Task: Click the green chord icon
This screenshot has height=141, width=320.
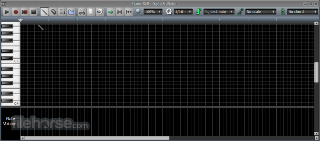Action: pyautogui.click(x=283, y=12)
